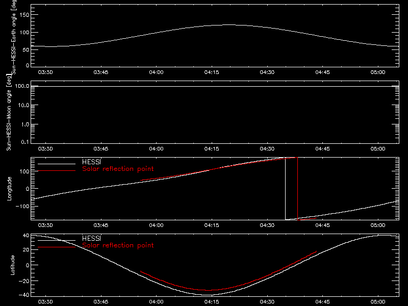408x306 pixels.
Task: Click 04:30 time label under Earth angle plot
Action: [267, 72]
